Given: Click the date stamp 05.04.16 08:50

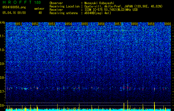Looking at the screenshot, I should [14, 13].
